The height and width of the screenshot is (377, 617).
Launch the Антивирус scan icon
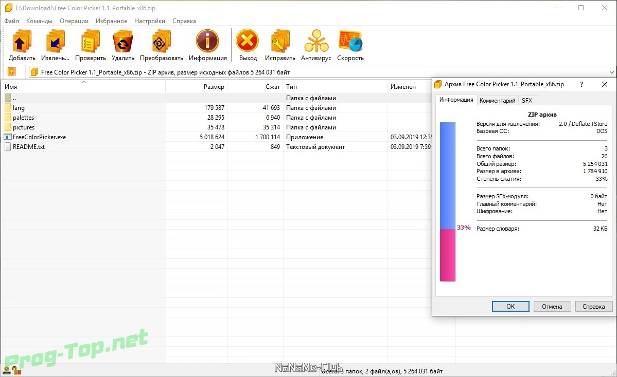click(316, 41)
